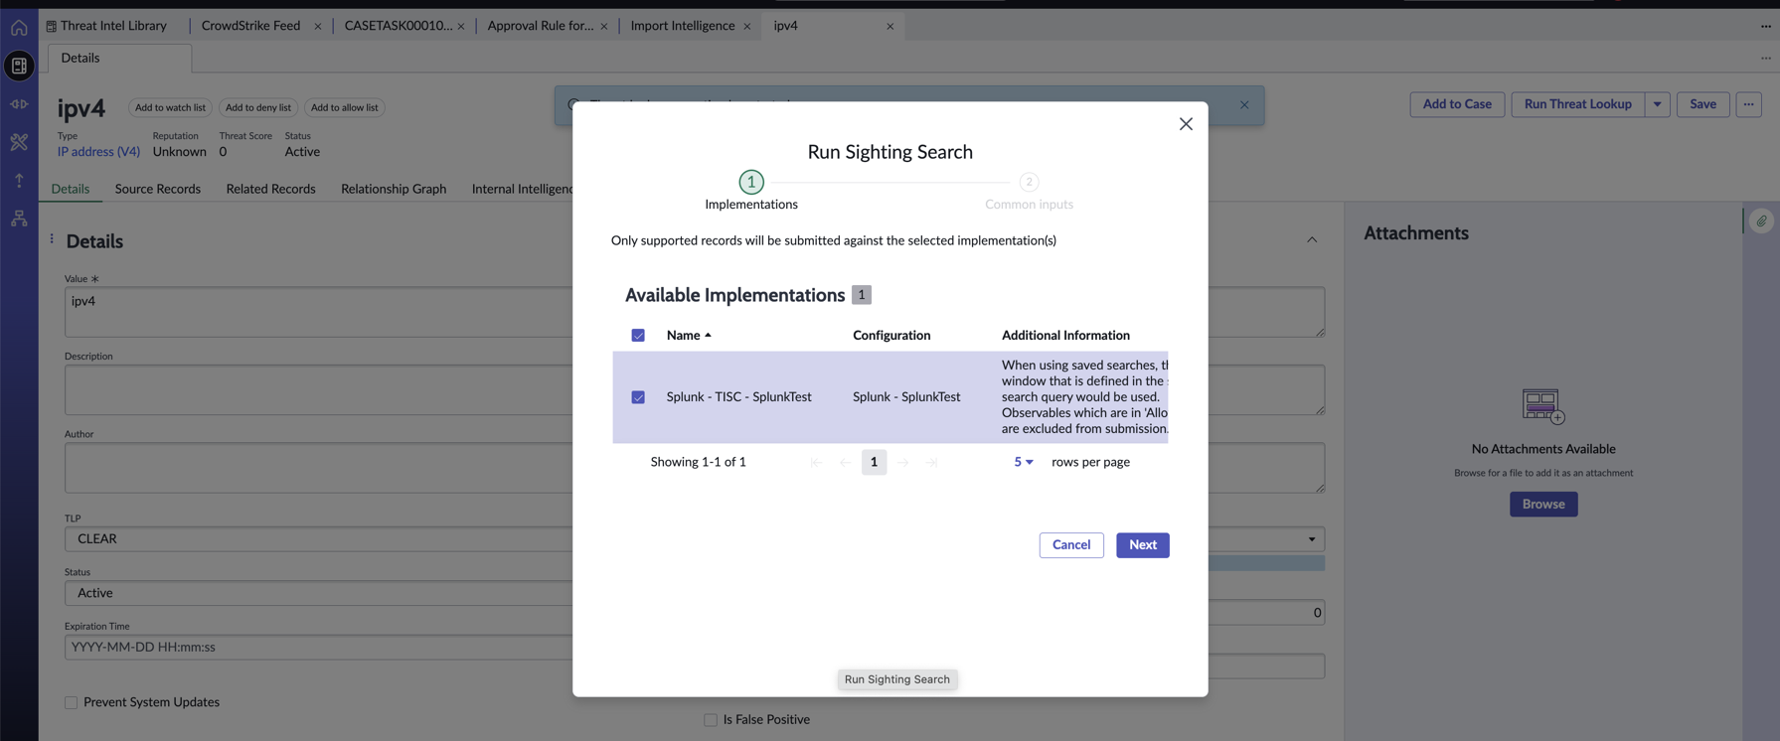
Task: Focus the Description text area
Action: (318, 390)
